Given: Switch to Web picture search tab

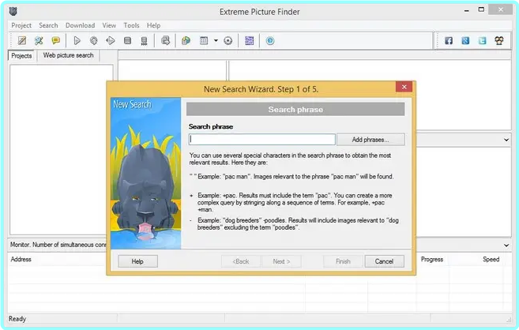Looking at the screenshot, I should [x=69, y=55].
